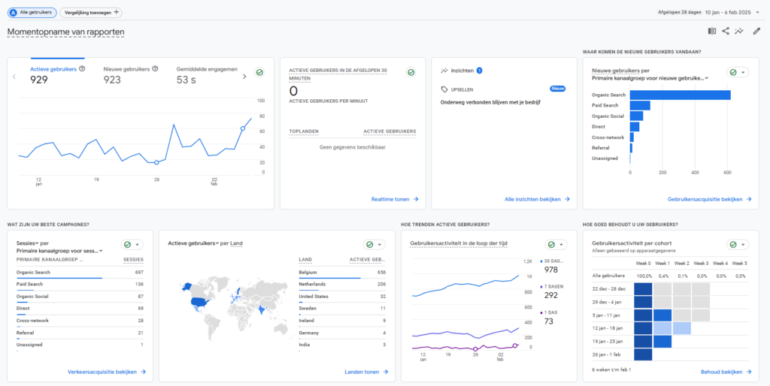770x386 pixels.
Task: Click the Organic Search bar in the chart
Action: [x=680, y=95]
